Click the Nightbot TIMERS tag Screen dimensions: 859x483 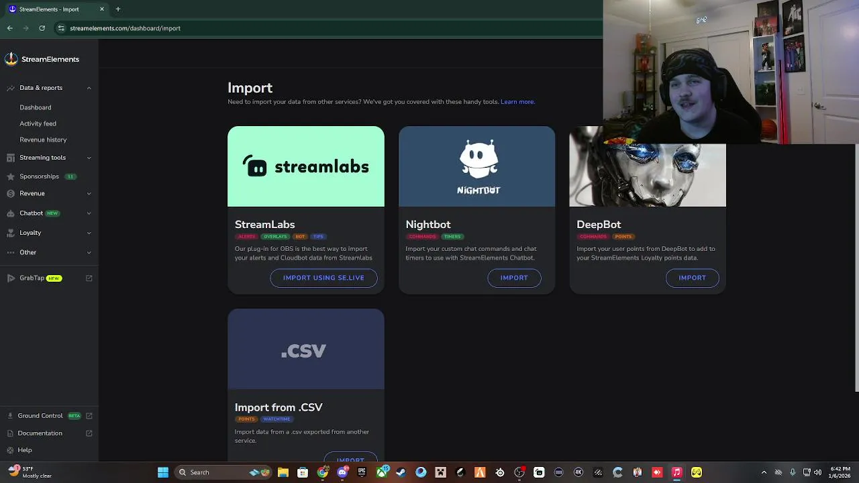coord(452,236)
